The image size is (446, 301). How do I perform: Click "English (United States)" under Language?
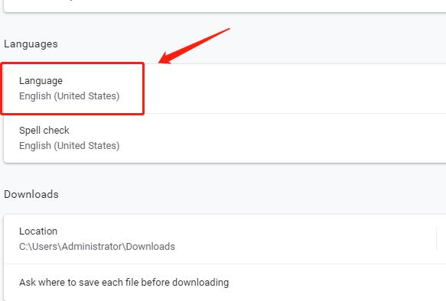(x=69, y=96)
